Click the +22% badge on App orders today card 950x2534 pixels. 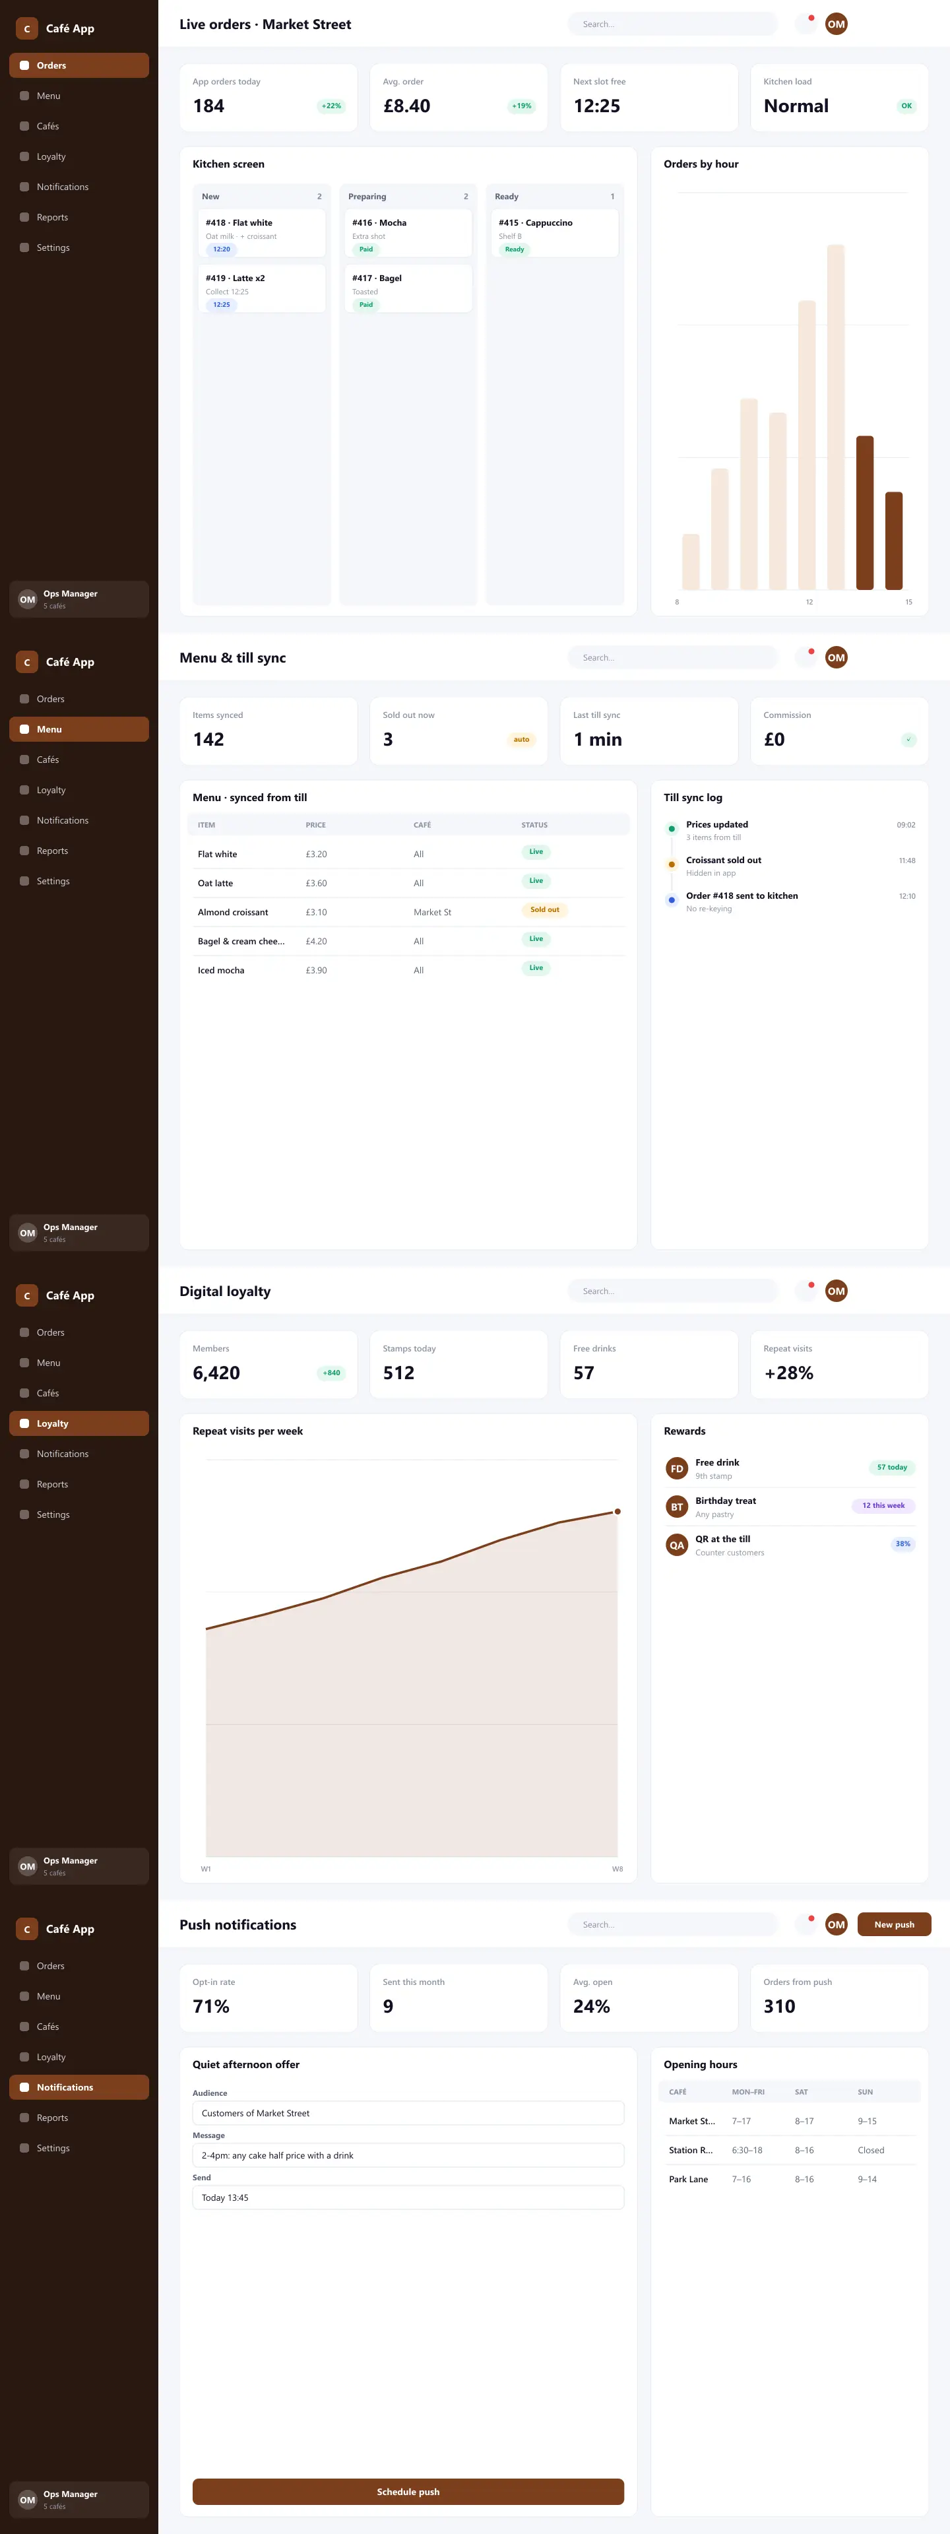(331, 106)
